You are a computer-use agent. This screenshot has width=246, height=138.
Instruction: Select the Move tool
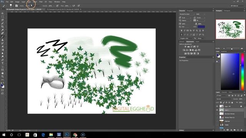point(2,13)
